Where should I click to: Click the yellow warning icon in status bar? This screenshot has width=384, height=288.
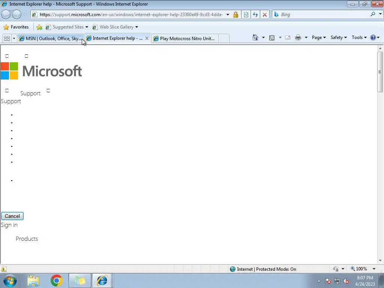click(4, 269)
